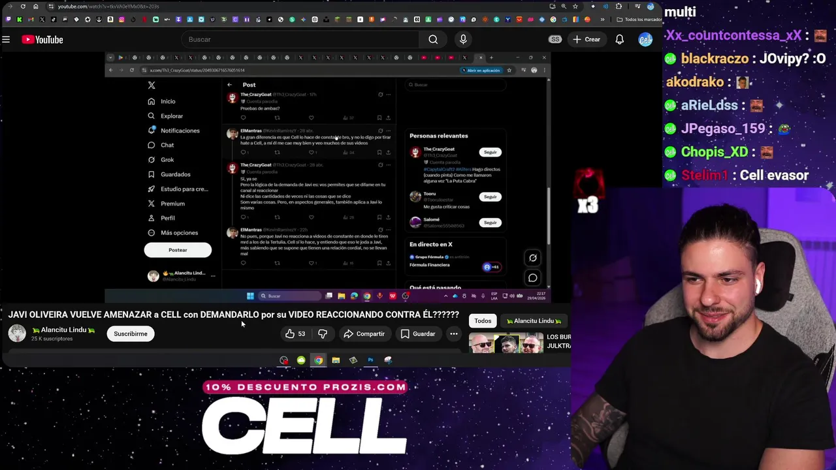Viewport: 836px width, 470px height.
Task: Open Guardados in the X sidebar
Action: 169,174
